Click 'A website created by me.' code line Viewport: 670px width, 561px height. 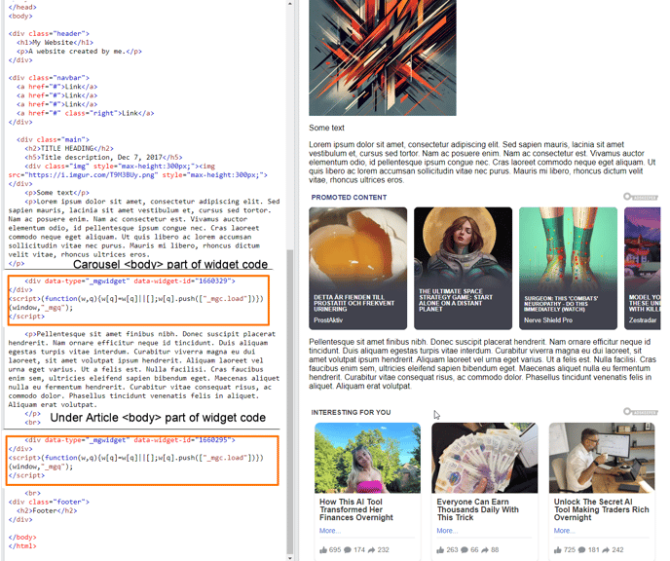(79, 52)
